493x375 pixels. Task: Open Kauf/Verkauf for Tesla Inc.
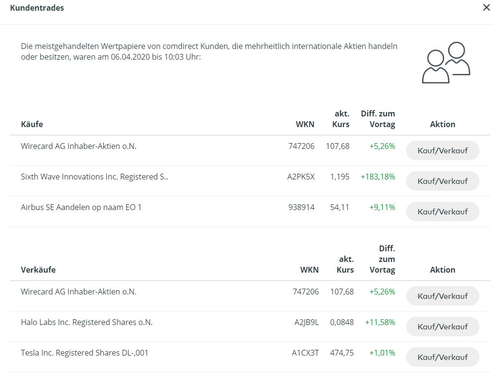(442, 357)
